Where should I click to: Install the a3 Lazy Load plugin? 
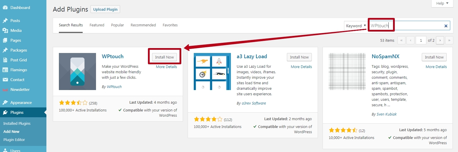coord(299,57)
